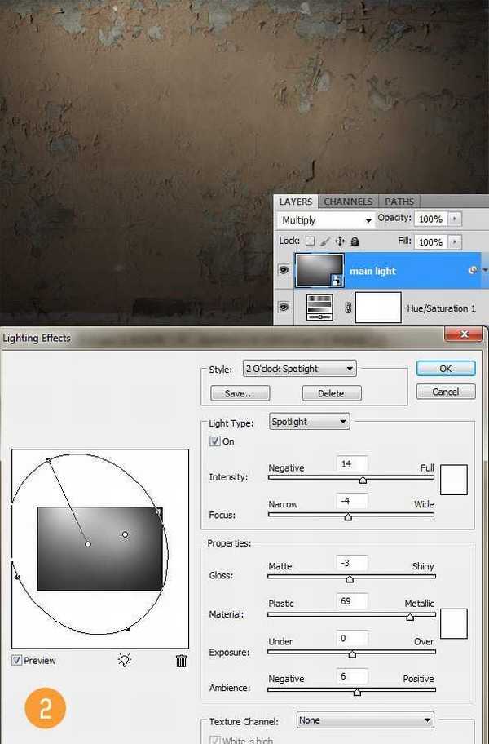Open the Style dropdown showing 2 O'clock Spotlight
The height and width of the screenshot is (744, 489).
300,369
